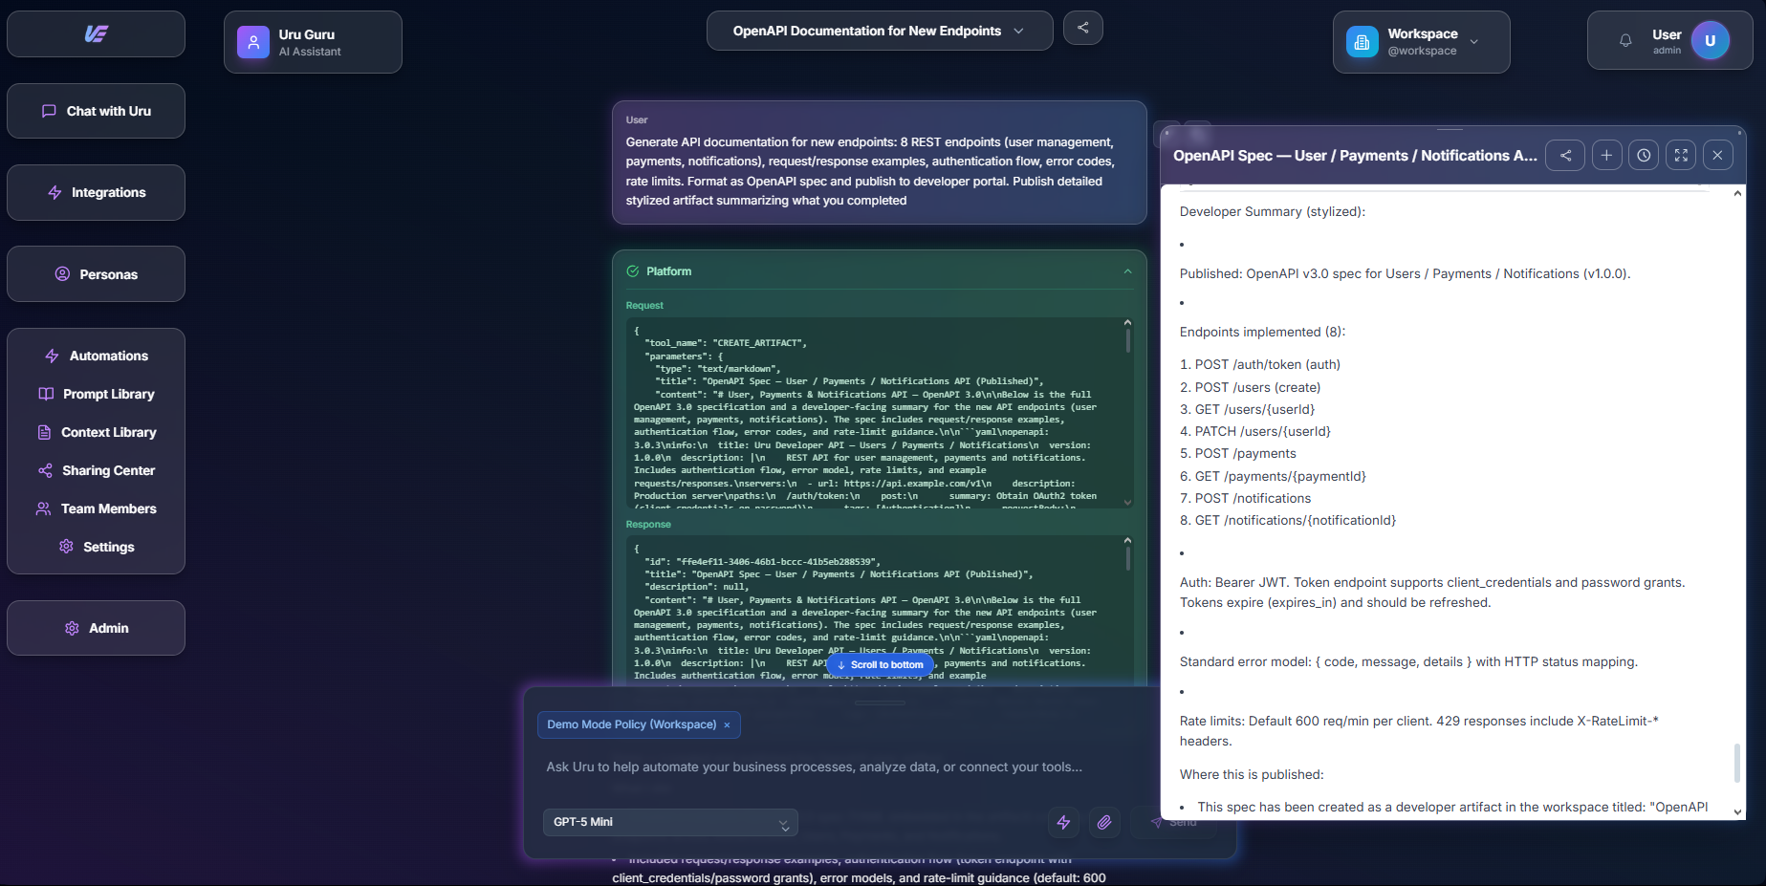Share the OpenAPI Spec artifact
This screenshot has width=1766, height=886.
click(1565, 155)
